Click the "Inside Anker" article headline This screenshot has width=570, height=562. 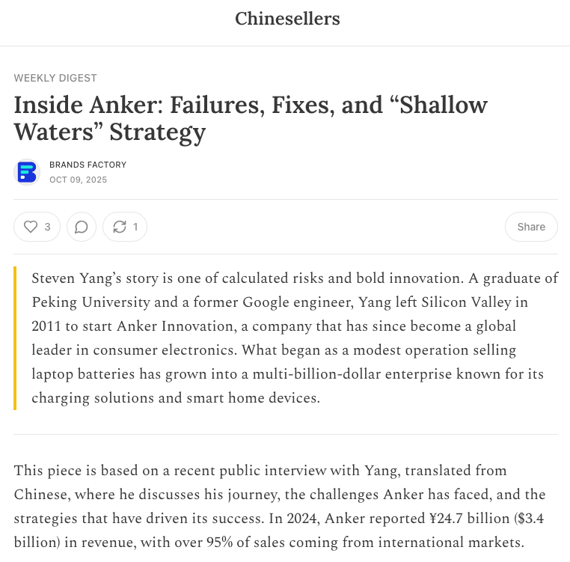point(251,118)
